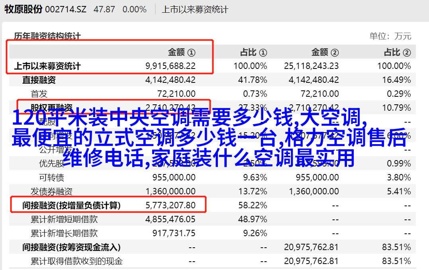Image resolution: width=429 pixels, height=270 pixels.
Task: Click the stock name 牧原股份
Action: (x=23, y=9)
